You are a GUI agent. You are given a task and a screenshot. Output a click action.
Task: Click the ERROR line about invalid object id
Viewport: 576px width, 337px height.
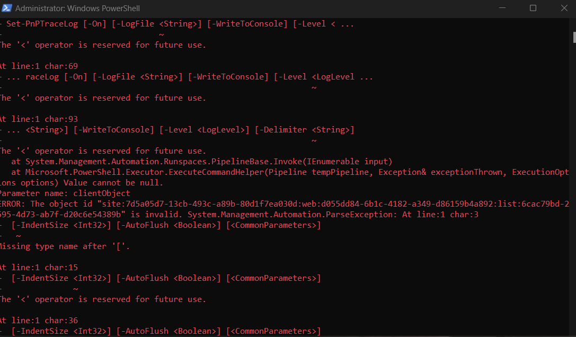[x=159, y=203]
